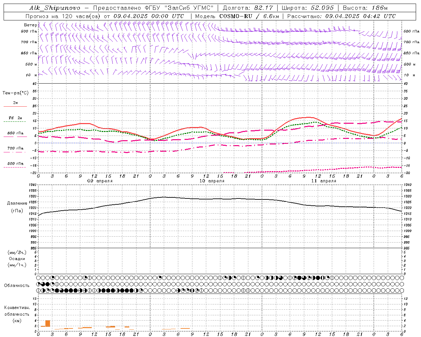Click the forecast length text Прогноз на 120 часа(ов)

(x=63, y=16)
